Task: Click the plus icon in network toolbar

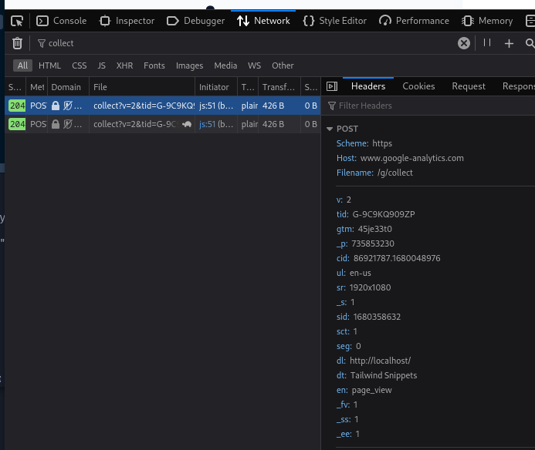Action: [509, 44]
